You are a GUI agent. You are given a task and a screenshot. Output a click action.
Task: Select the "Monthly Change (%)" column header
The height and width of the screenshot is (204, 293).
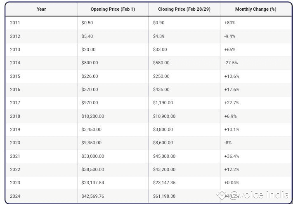[x=255, y=9]
